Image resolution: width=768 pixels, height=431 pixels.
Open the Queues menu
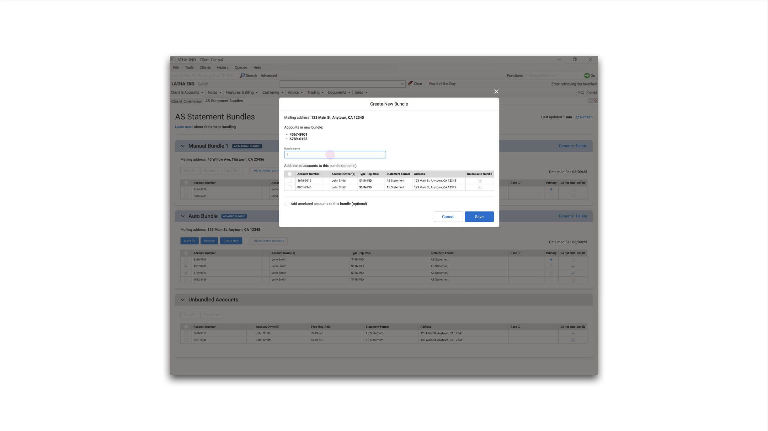pos(241,68)
